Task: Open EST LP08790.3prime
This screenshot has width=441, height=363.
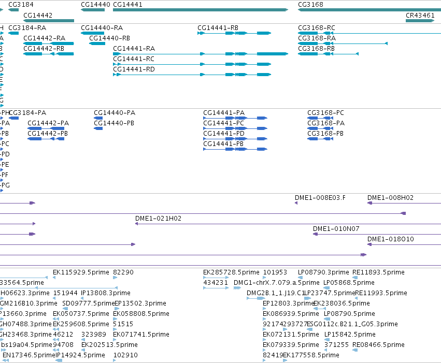Action: coord(323,272)
